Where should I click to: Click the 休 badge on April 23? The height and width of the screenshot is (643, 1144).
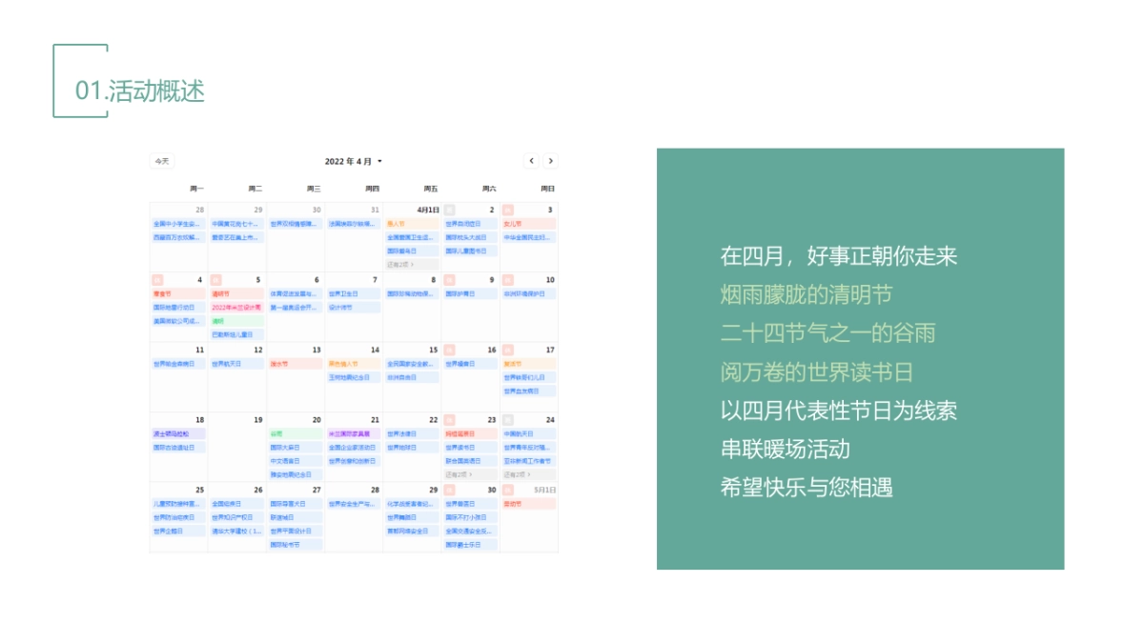(449, 419)
